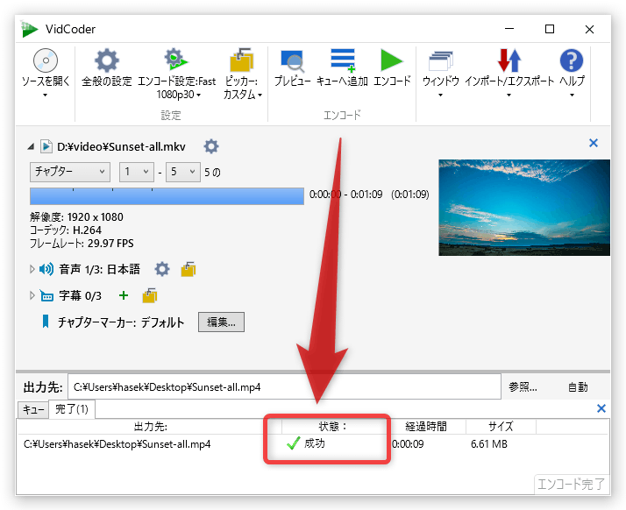Image resolution: width=626 pixels, height=510 pixels.
Task: Click the time range 0:00:00 - 0:01:09 text
Action: pyautogui.click(x=345, y=195)
